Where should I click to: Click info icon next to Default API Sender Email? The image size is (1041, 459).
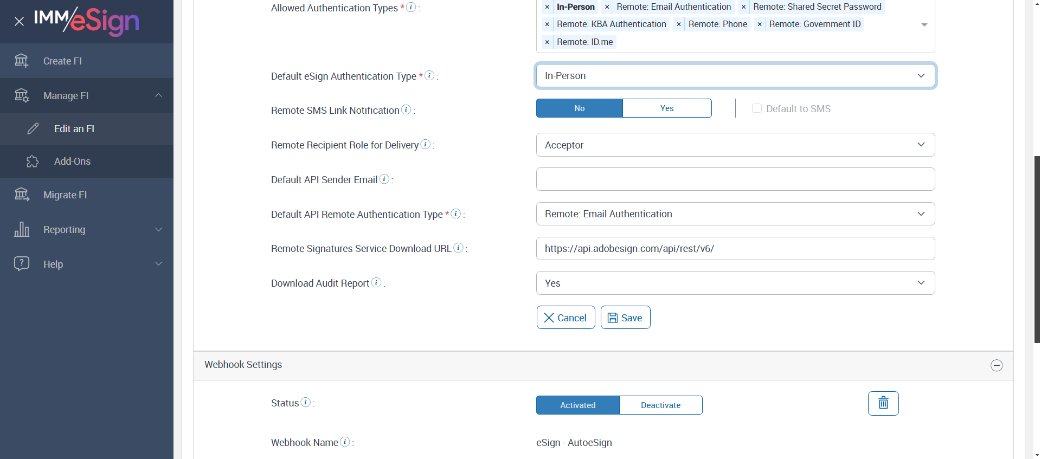tap(384, 179)
